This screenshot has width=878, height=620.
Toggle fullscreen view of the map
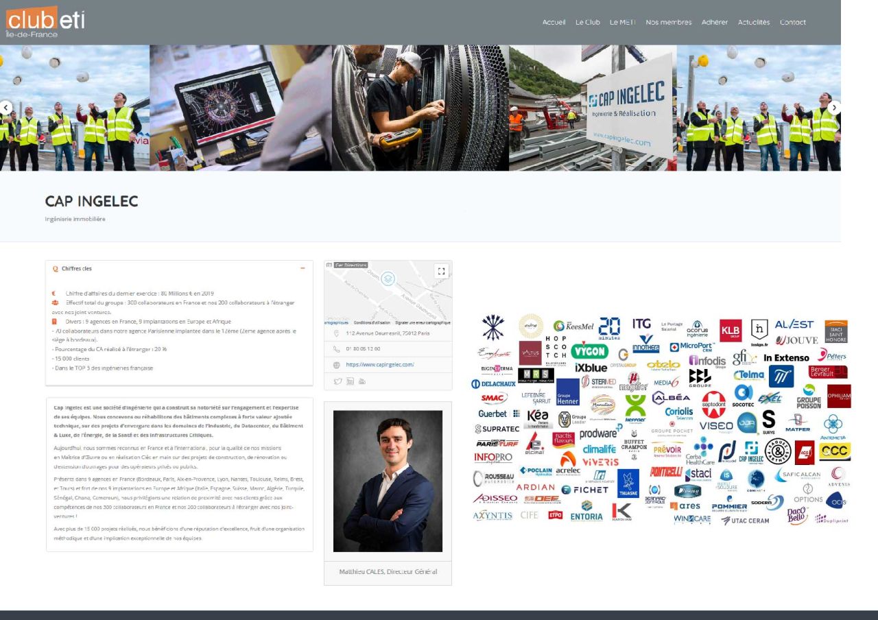pos(441,271)
